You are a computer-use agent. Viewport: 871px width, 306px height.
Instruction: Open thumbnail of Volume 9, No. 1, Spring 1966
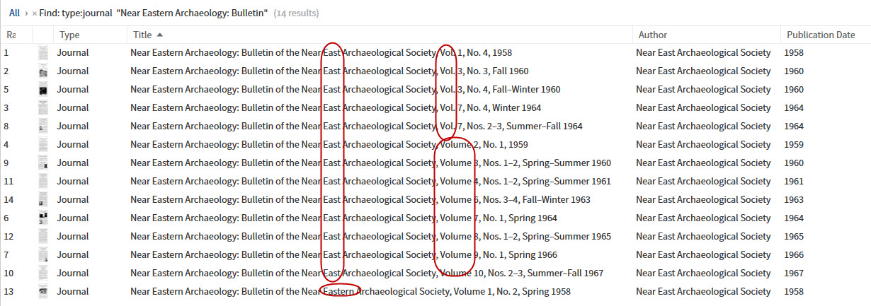point(43,254)
